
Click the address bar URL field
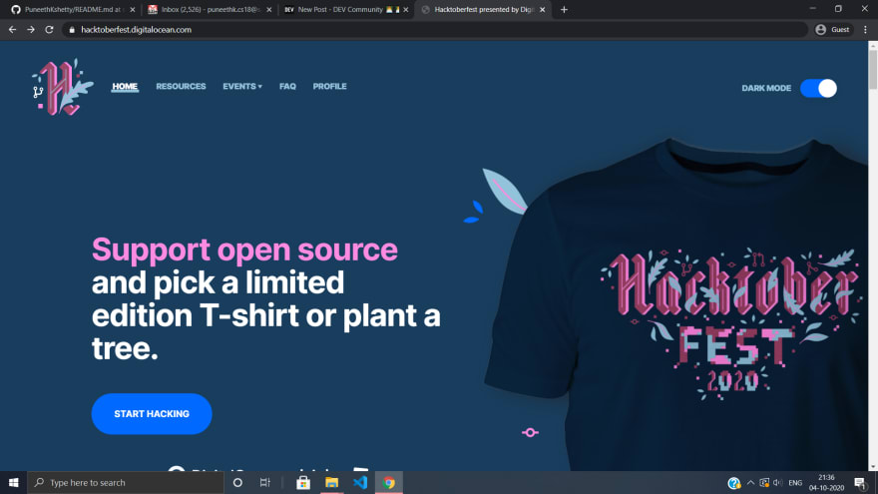[437, 30]
